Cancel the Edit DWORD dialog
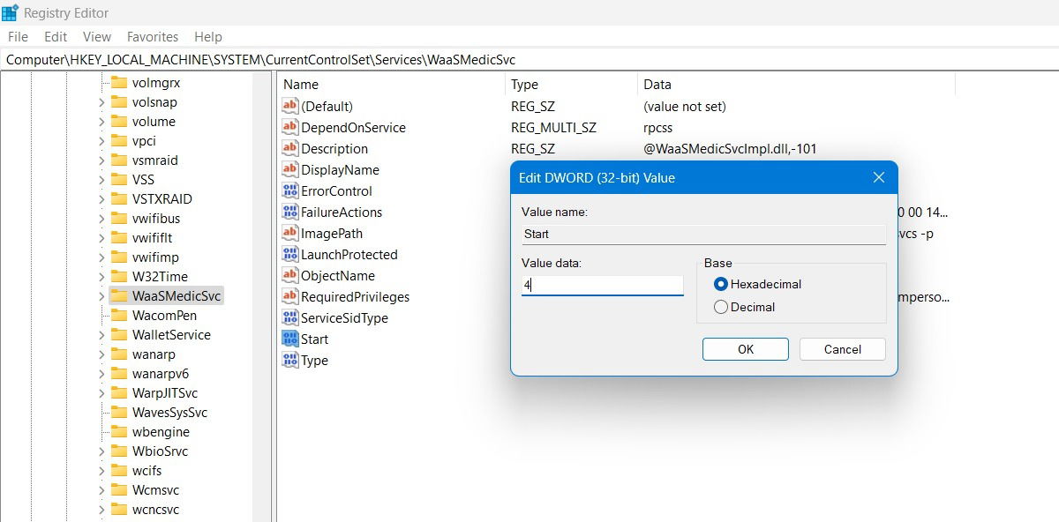The width and height of the screenshot is (1059, 522). [843, 349]
